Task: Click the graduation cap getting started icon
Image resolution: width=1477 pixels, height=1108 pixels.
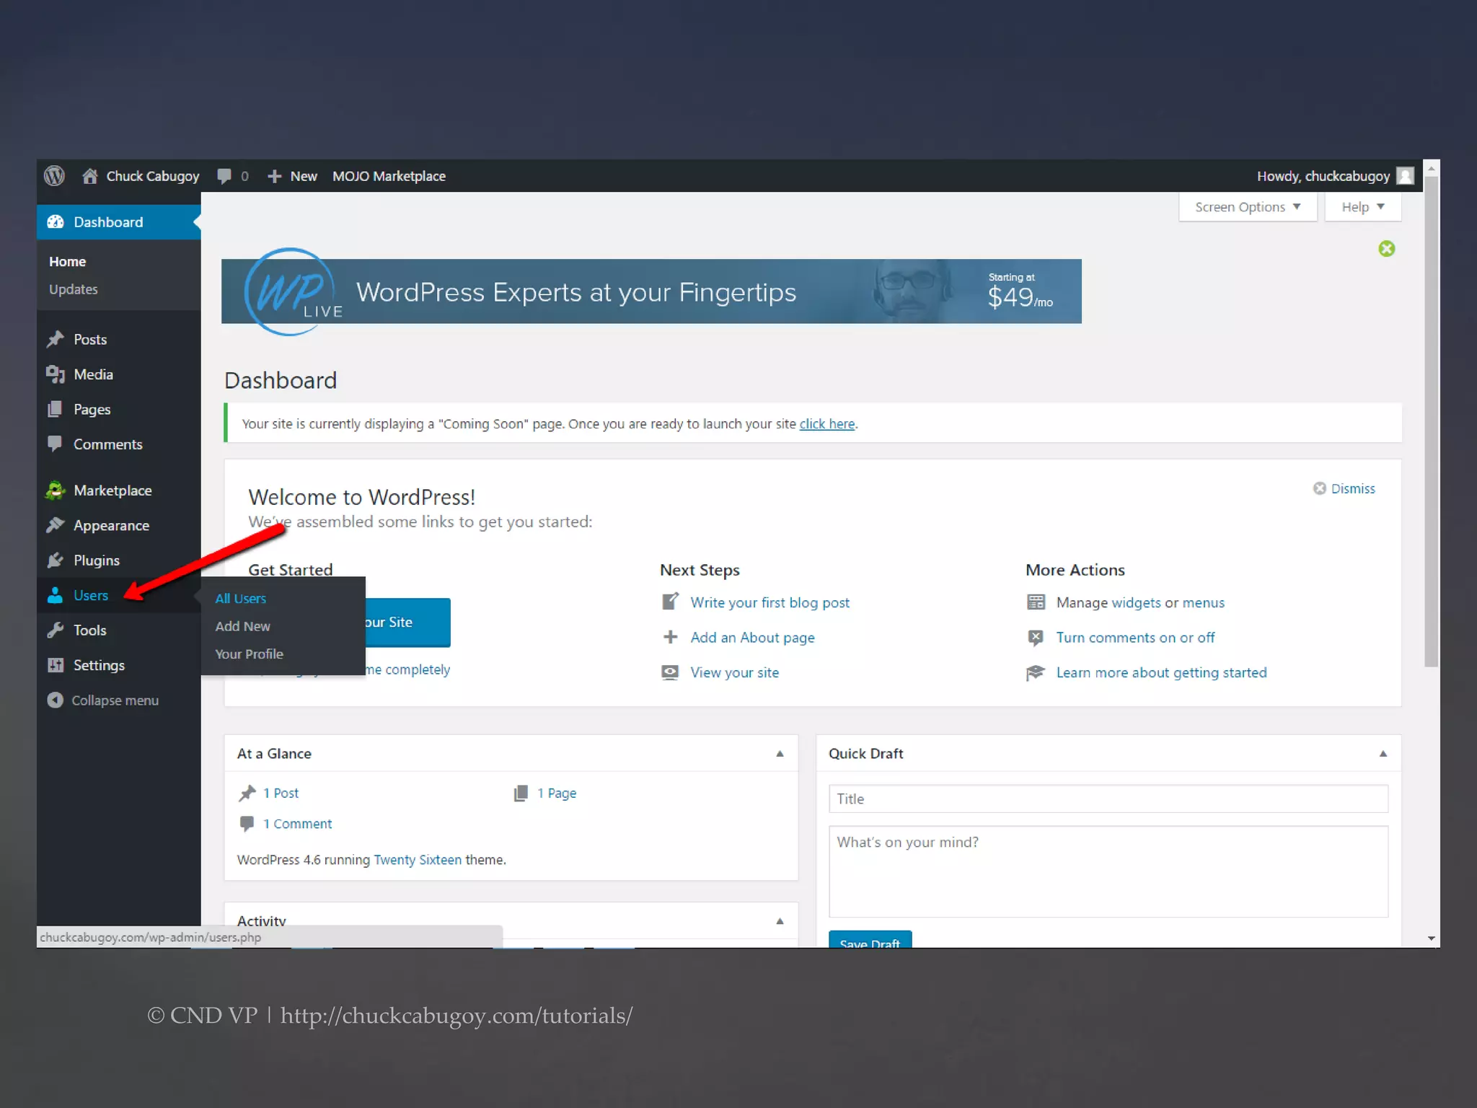Action: coord(1036,672)
